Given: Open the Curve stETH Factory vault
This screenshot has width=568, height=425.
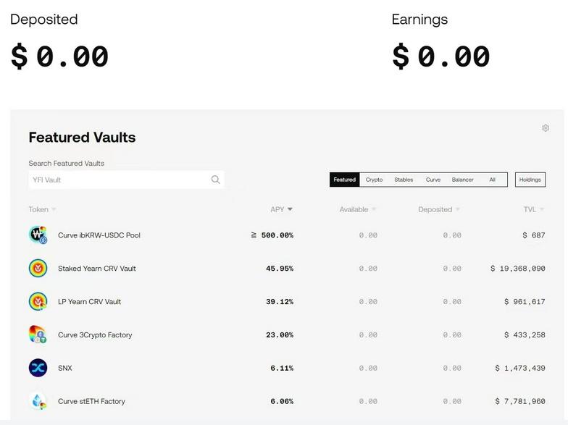Looking at the screenshot, I should click(x=91, y=401).
